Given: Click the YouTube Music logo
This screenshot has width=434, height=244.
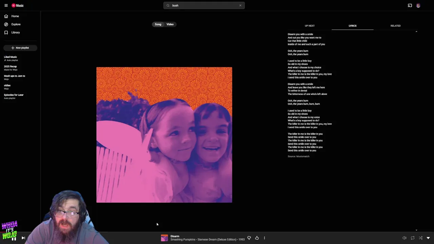Looking at the screenshot, I should pyautogui.click(x=18, y=5).
